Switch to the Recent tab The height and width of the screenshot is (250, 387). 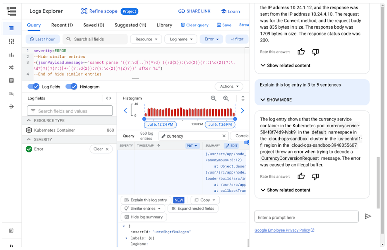tap(62, 25)
